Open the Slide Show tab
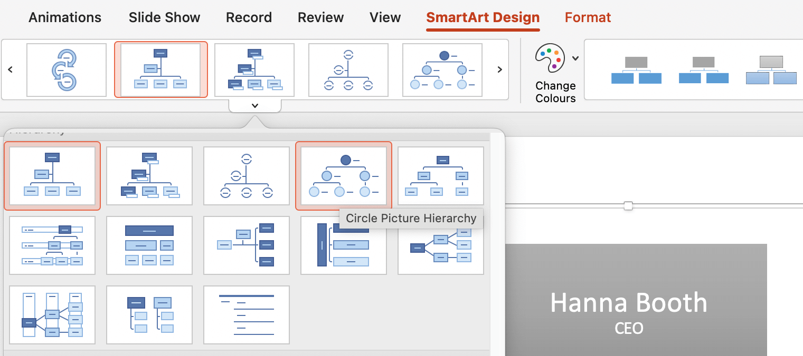 (x=164, y=17)
